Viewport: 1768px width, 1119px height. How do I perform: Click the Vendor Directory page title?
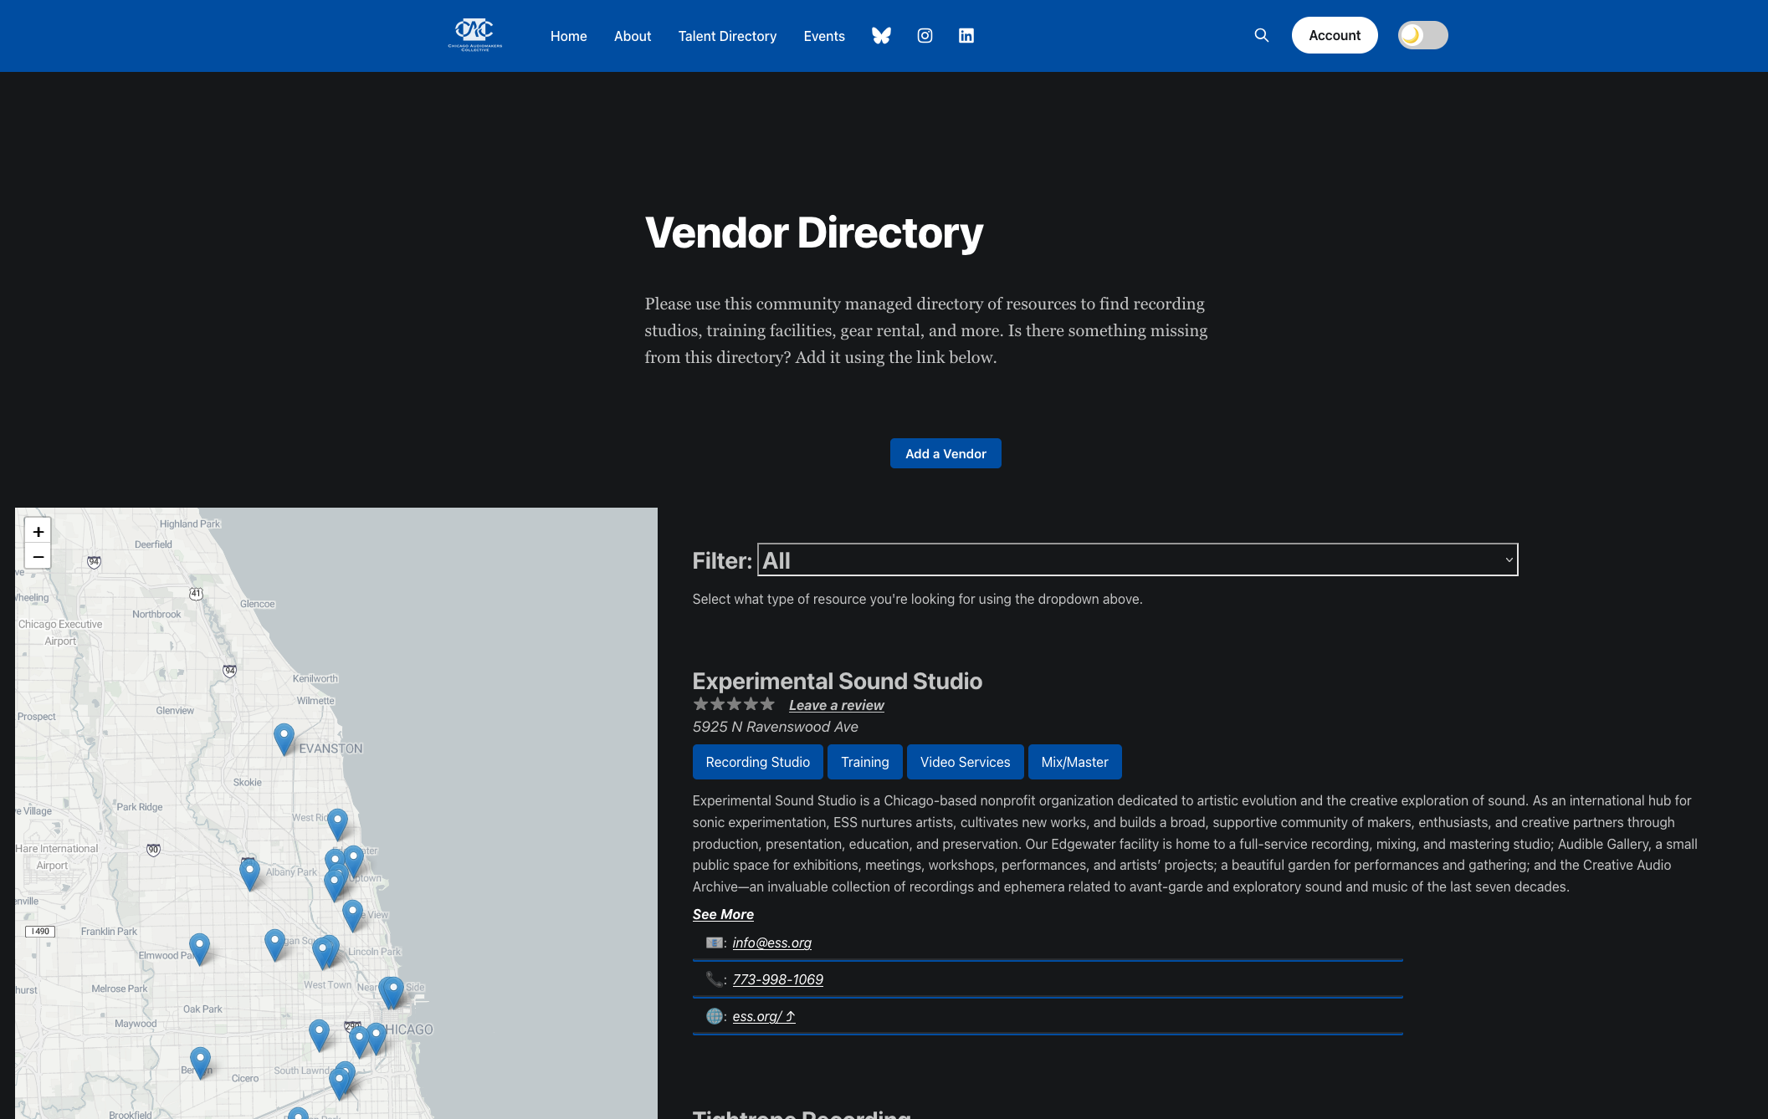click(x=813, y=232)
